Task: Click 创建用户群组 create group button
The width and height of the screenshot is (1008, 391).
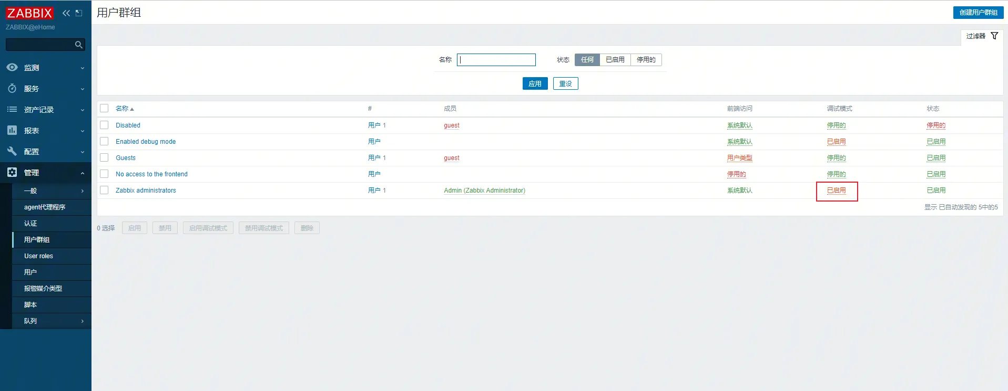Action: pos(978,13)
